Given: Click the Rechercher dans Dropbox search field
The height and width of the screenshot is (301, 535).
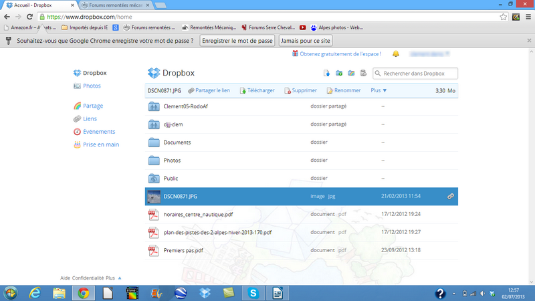Looking at the screenshot, I should click(x=415, y=74).
